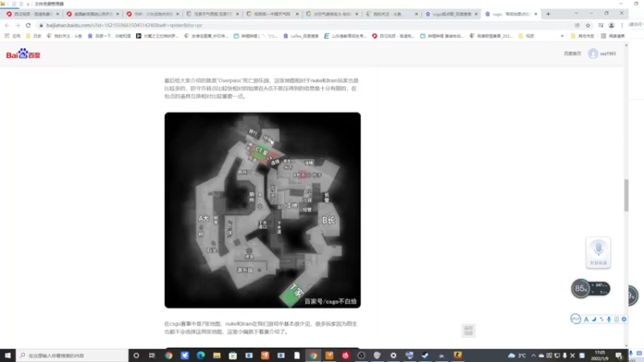Switch to the csgo 百度搜索 tab
644x362 pixels.
[x=452, y=14]
